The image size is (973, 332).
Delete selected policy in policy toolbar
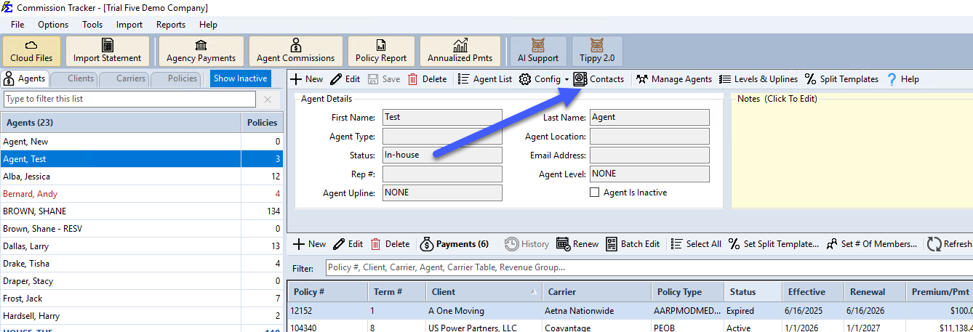point(391,244)
